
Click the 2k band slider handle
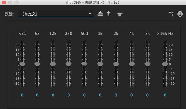click(x=116, y=64)
